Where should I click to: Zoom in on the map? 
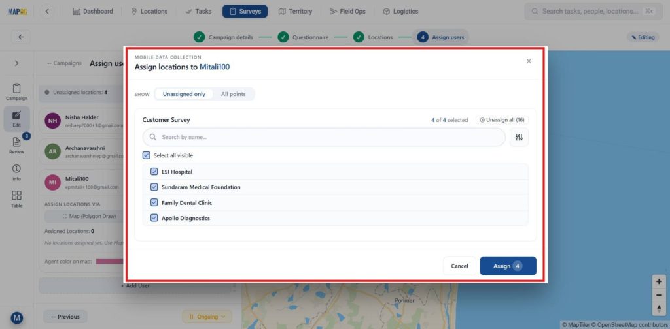pos(659,282)
